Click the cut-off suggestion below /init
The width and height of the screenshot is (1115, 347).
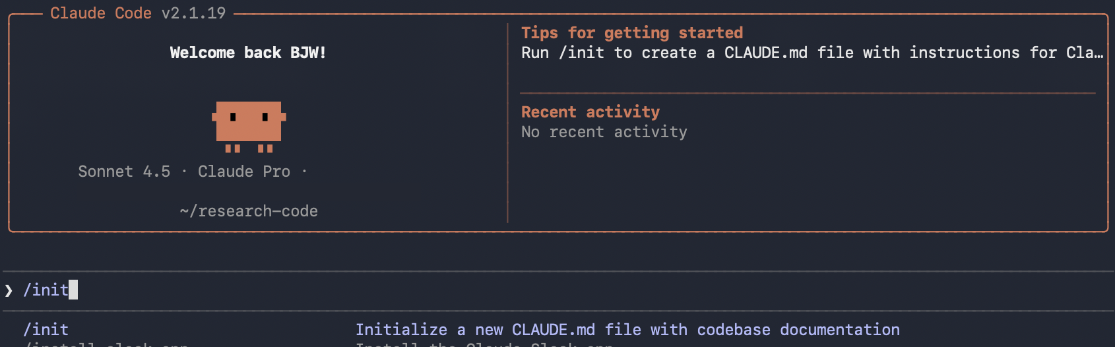click(106, 344)
